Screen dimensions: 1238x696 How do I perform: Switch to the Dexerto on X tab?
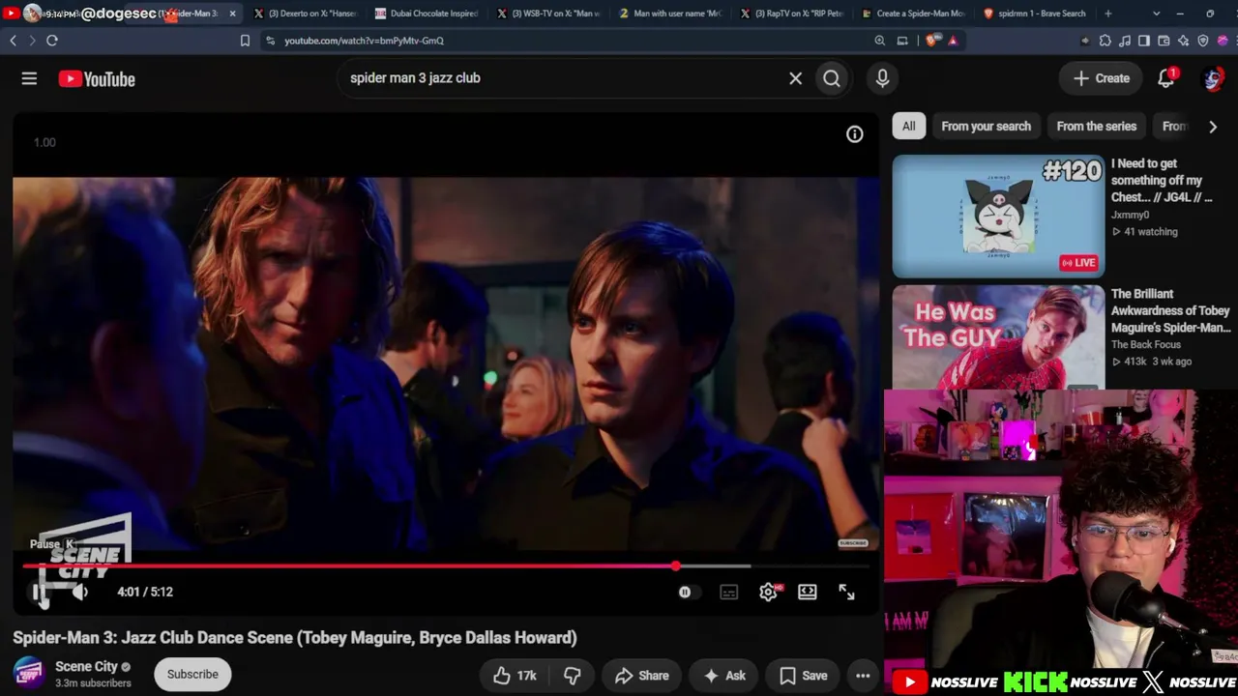306,14
